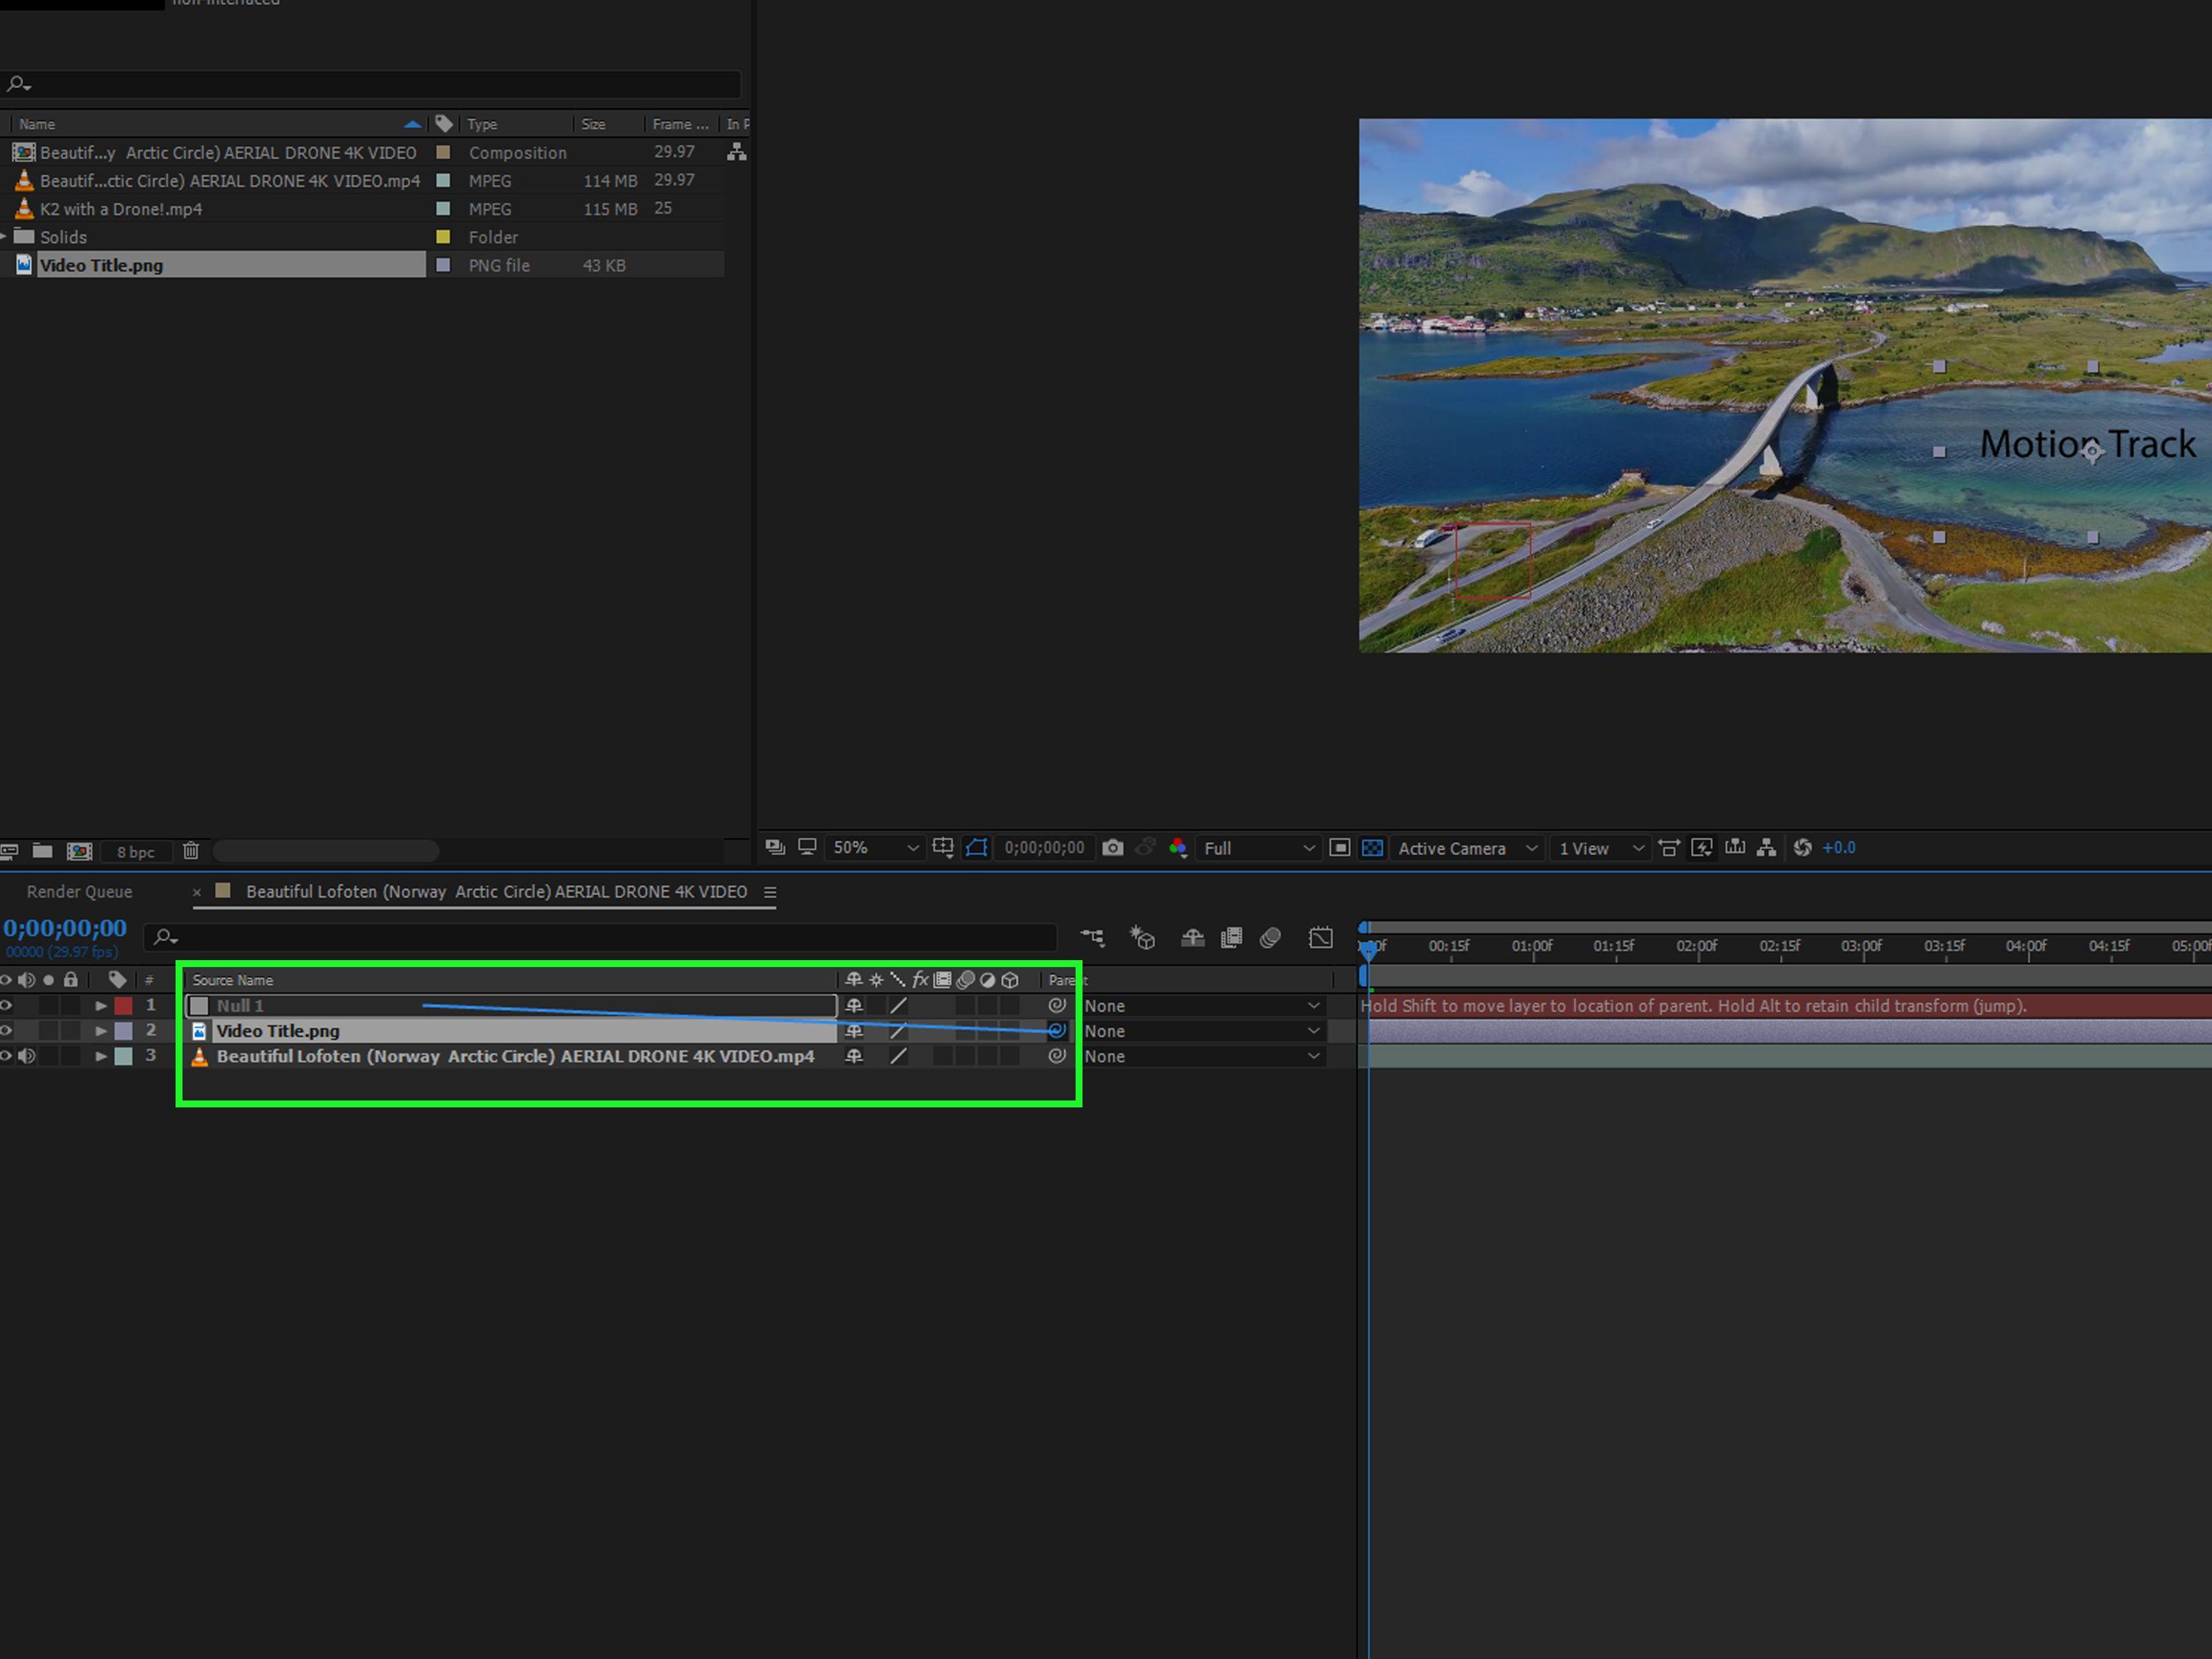Image resolution: width=2212 pixels, height=1659 pixels.
Task: Select K2 with a Drone!.mp4 item
Action: pyautogui.click(x=121, y=209)
